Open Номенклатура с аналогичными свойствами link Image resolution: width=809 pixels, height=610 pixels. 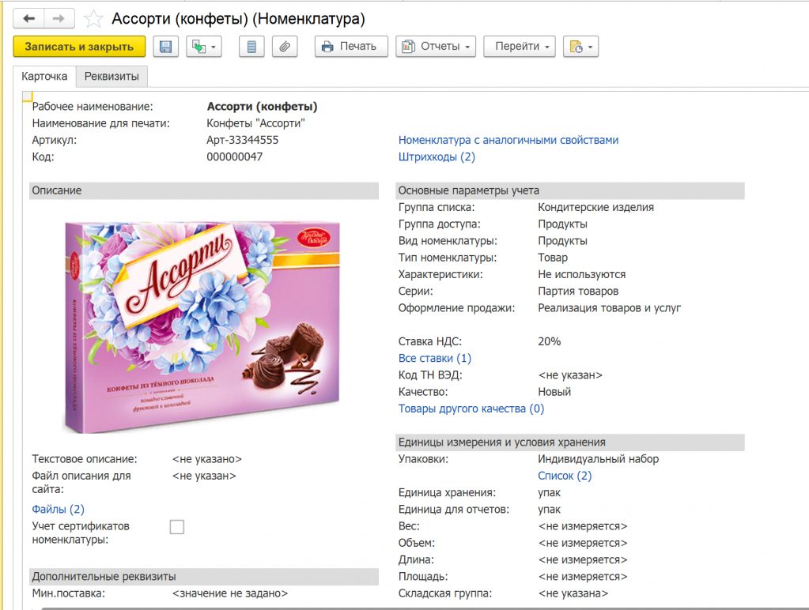pos(508,141)
